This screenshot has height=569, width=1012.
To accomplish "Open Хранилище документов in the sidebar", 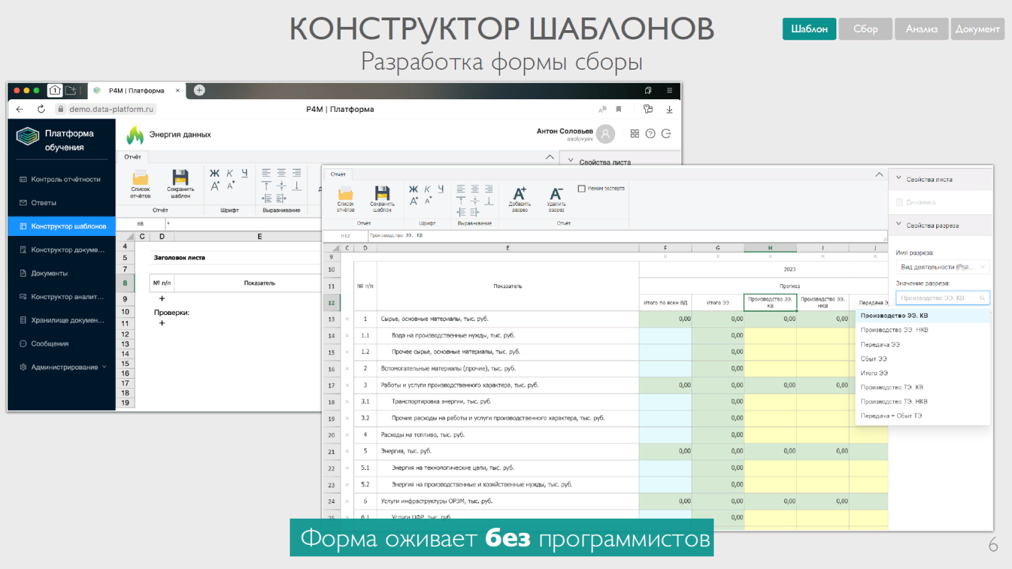I will (x=62, y=320).
